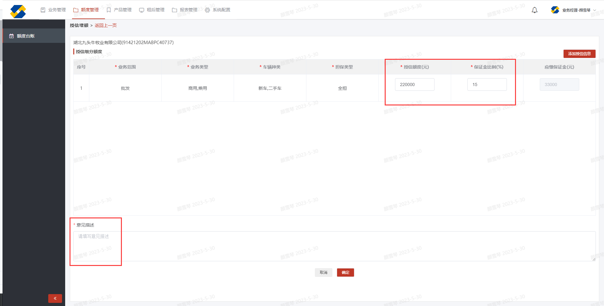Focus the 保证金比例 input field
The width and height of the screenshot is (604, 306).
487,84
